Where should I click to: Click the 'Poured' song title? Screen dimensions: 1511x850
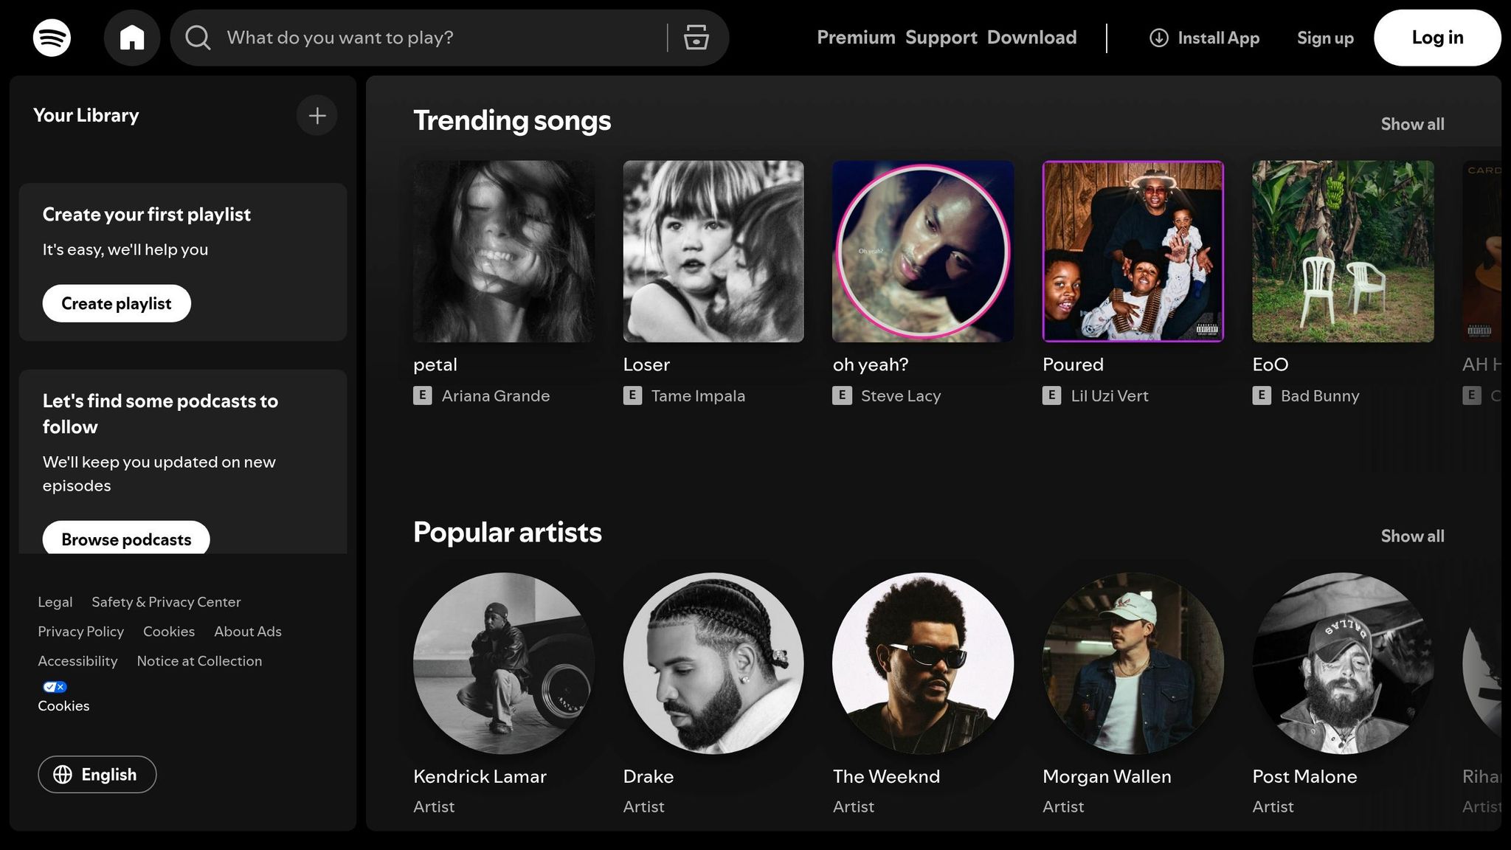tap(1073, 364)
